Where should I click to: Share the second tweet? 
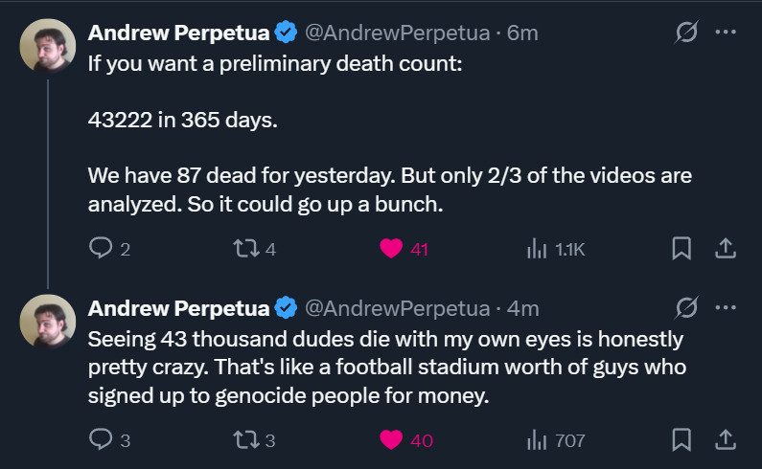click(726, 440)
